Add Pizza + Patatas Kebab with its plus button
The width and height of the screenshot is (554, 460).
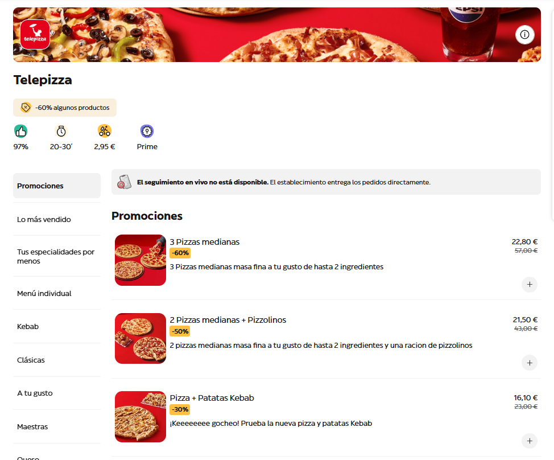click(530, 441)
